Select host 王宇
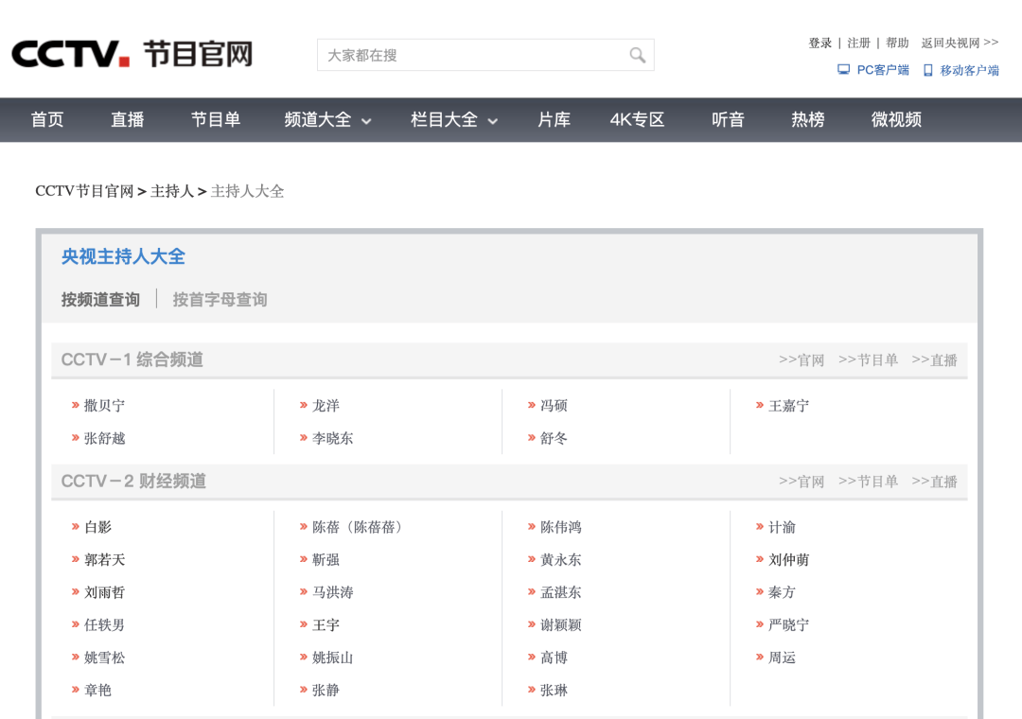 pyautogui.click(x=326, y=624)
